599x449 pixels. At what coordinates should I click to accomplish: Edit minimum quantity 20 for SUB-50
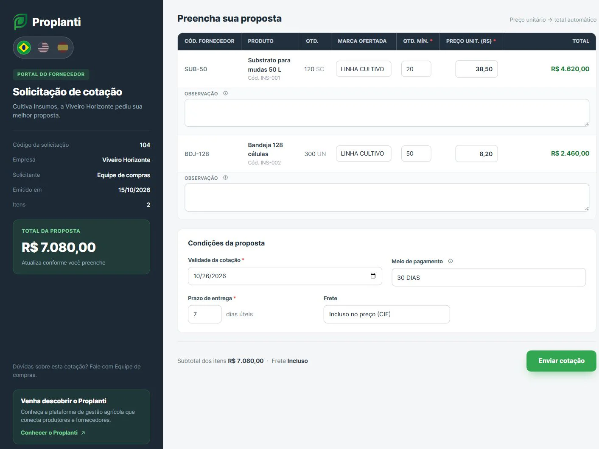tap(416, 69)
